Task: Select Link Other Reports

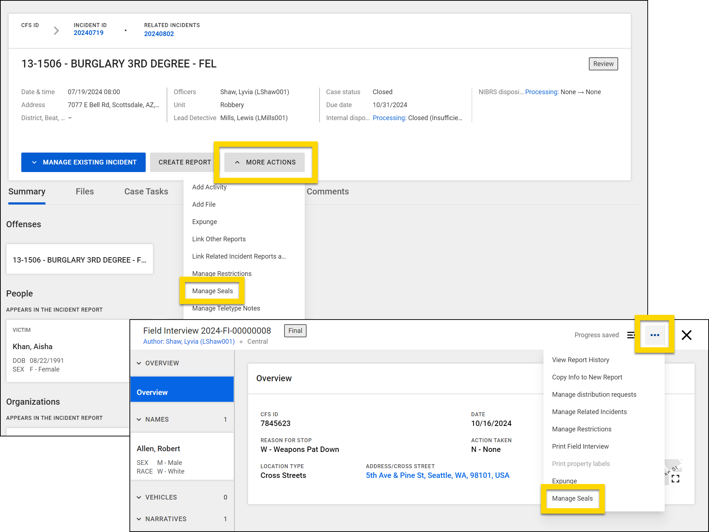Action: tap(244, 239)
